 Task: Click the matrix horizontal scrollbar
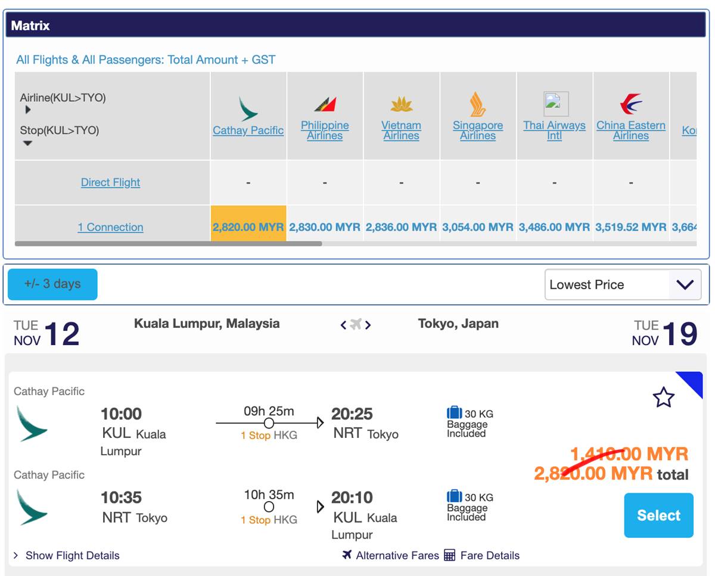[168, 243]
